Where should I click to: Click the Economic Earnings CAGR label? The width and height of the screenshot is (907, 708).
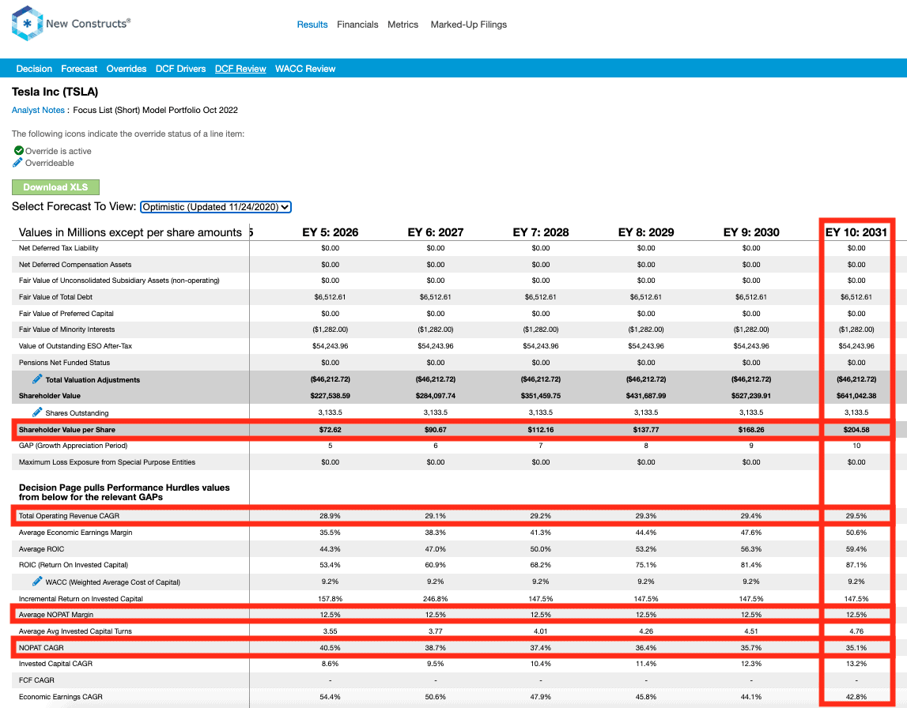[x=61, y=697]
